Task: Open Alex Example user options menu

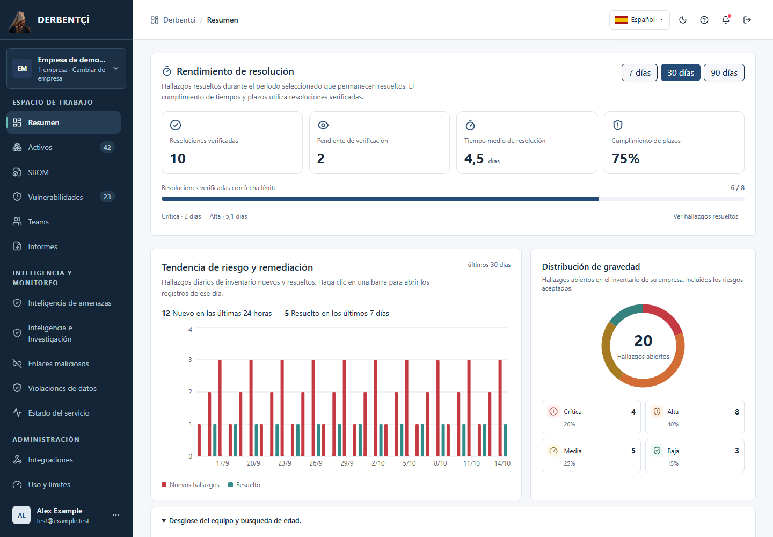Action: pyautogui.click(x=116, y=515)
